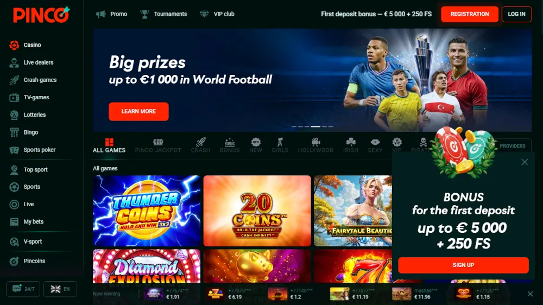Click the Tournaments trophy icon
543x305 pixels.
[x=144, y=14]
